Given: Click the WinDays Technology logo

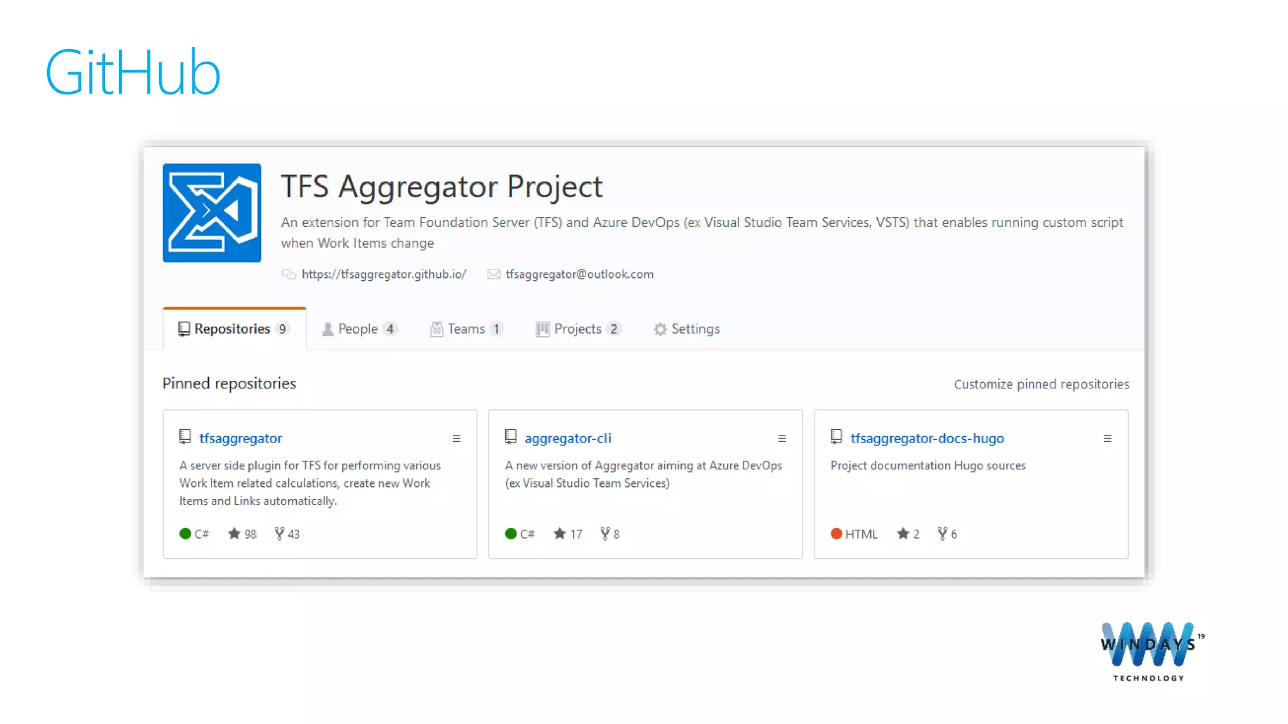Looking at the screenshot, I should (1152, 652).
